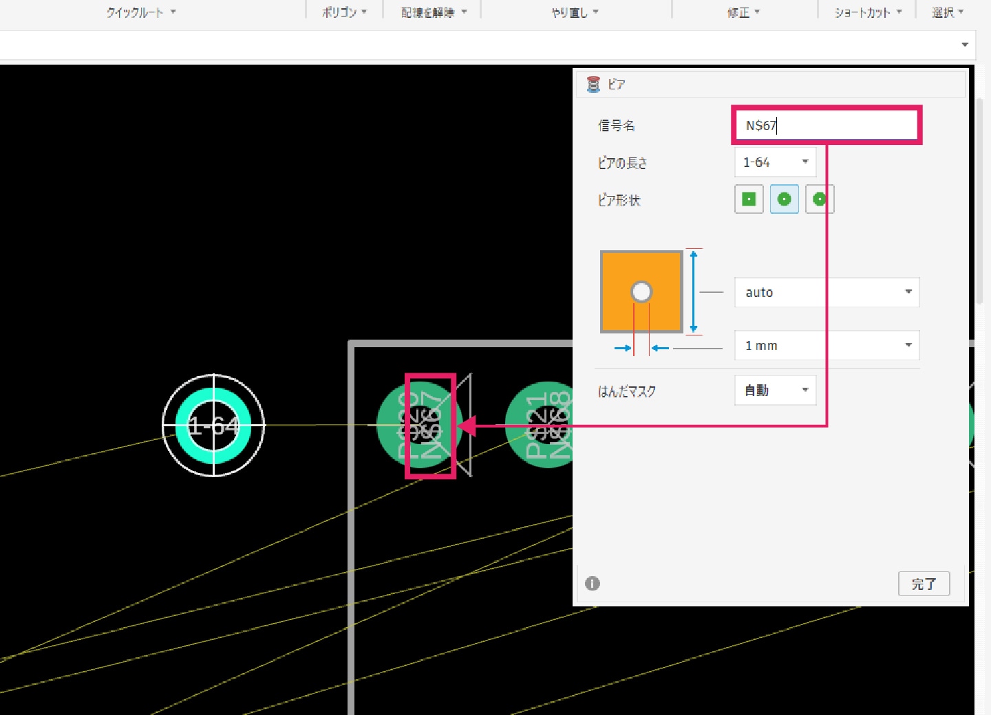
Task: Open the auto via diameter dropdown
Action: point(827,292)
